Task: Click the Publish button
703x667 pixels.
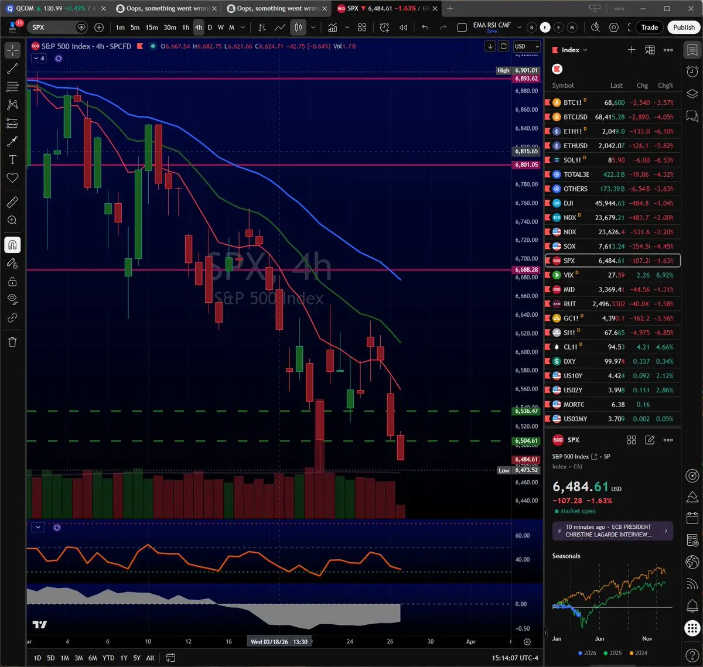Action: (684, 28)
